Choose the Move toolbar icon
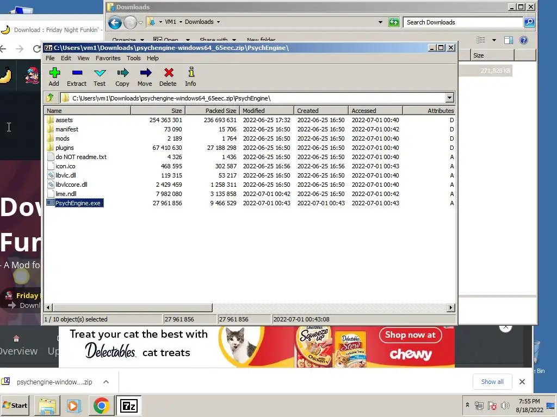 (x=145, y=77)
